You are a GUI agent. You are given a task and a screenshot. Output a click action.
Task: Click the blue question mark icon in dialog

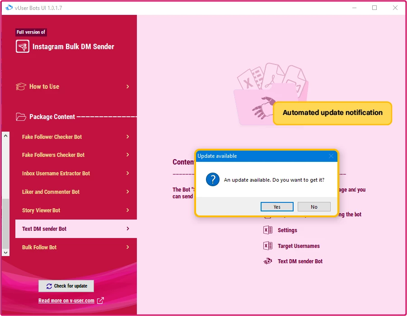[213, 179]
